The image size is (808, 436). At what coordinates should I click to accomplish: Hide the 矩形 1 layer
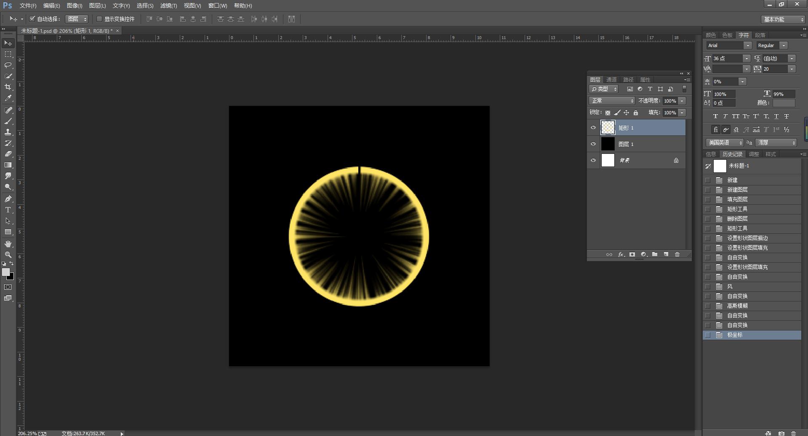coord(593,128)
